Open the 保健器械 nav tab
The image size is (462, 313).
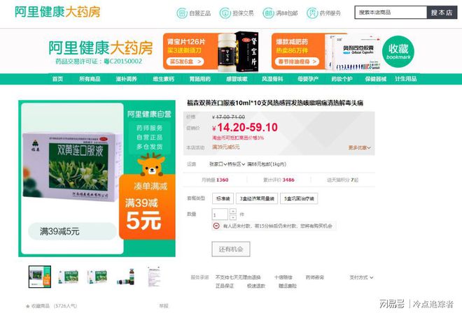coord(375,79)
